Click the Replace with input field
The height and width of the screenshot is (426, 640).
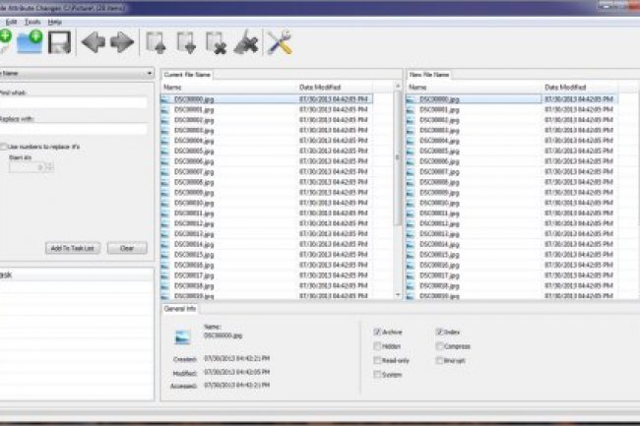74,128
